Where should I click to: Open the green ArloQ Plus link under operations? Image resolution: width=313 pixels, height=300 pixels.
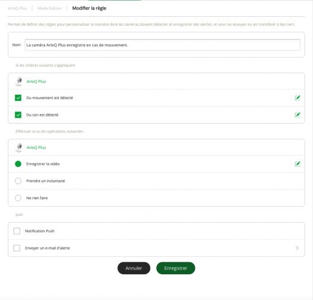36,148
